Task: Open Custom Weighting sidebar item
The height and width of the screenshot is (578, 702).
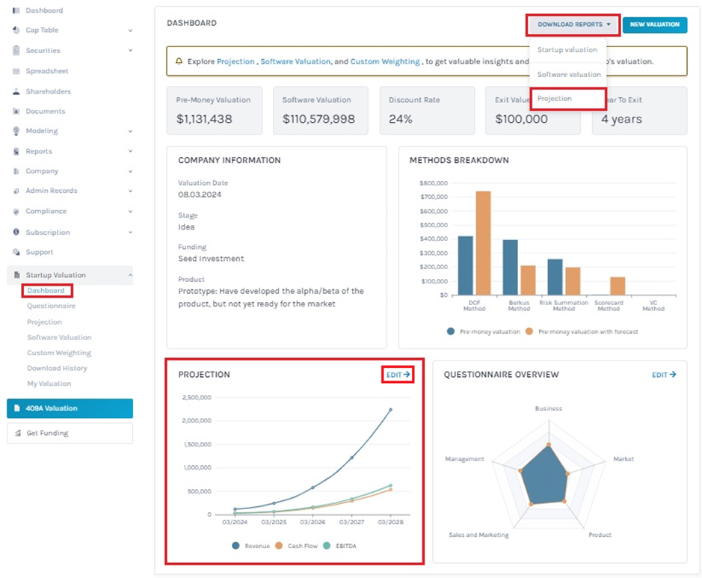Action: pyautogui.click(x=59, y=353)
